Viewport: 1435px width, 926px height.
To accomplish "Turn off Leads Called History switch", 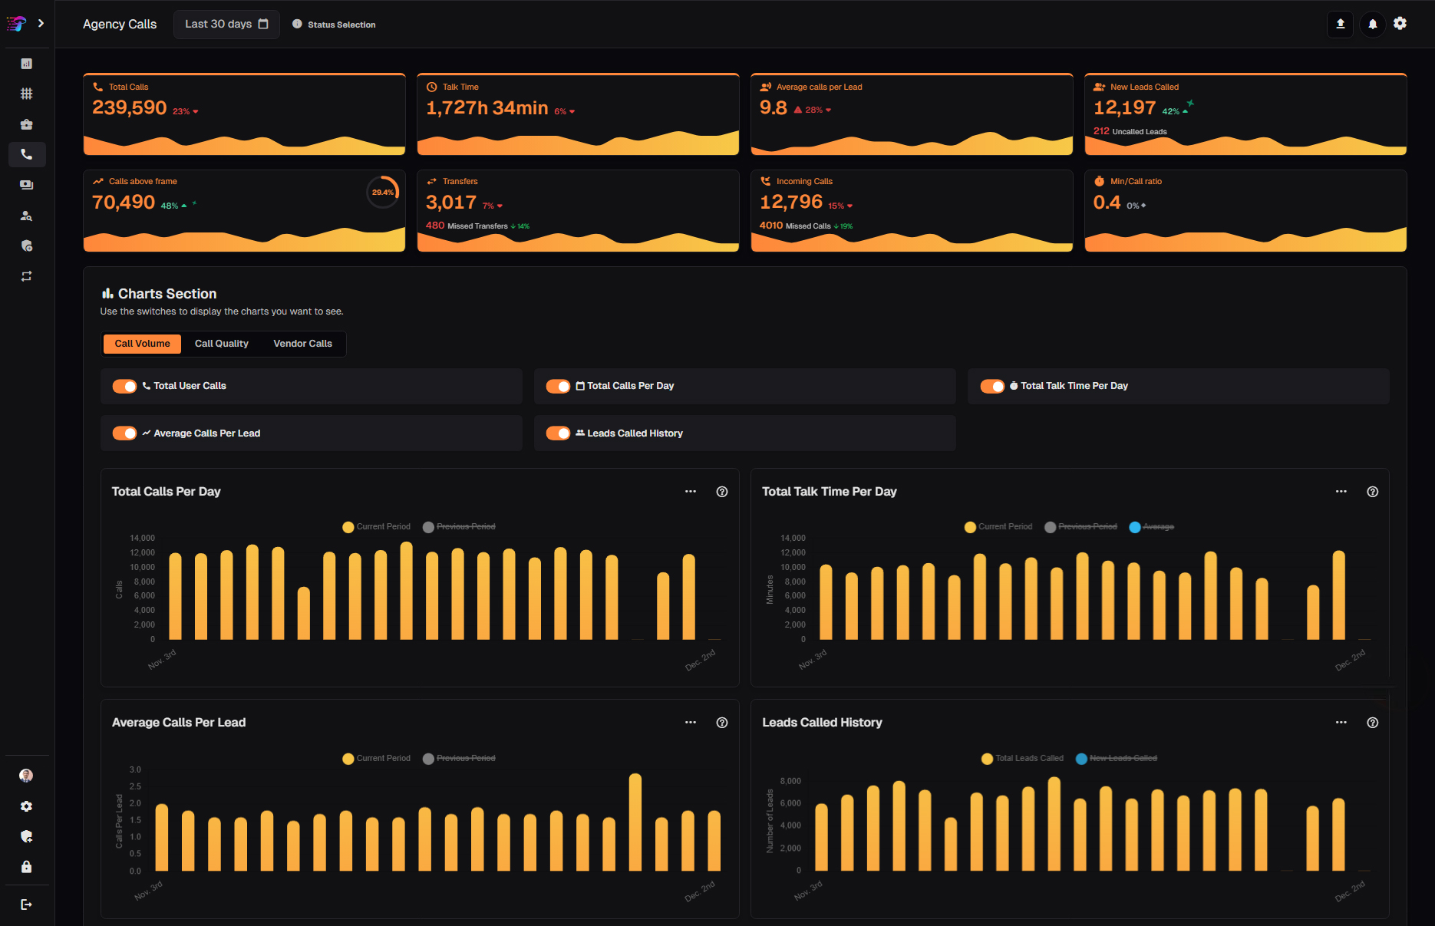I will click(x=558, y=433).
